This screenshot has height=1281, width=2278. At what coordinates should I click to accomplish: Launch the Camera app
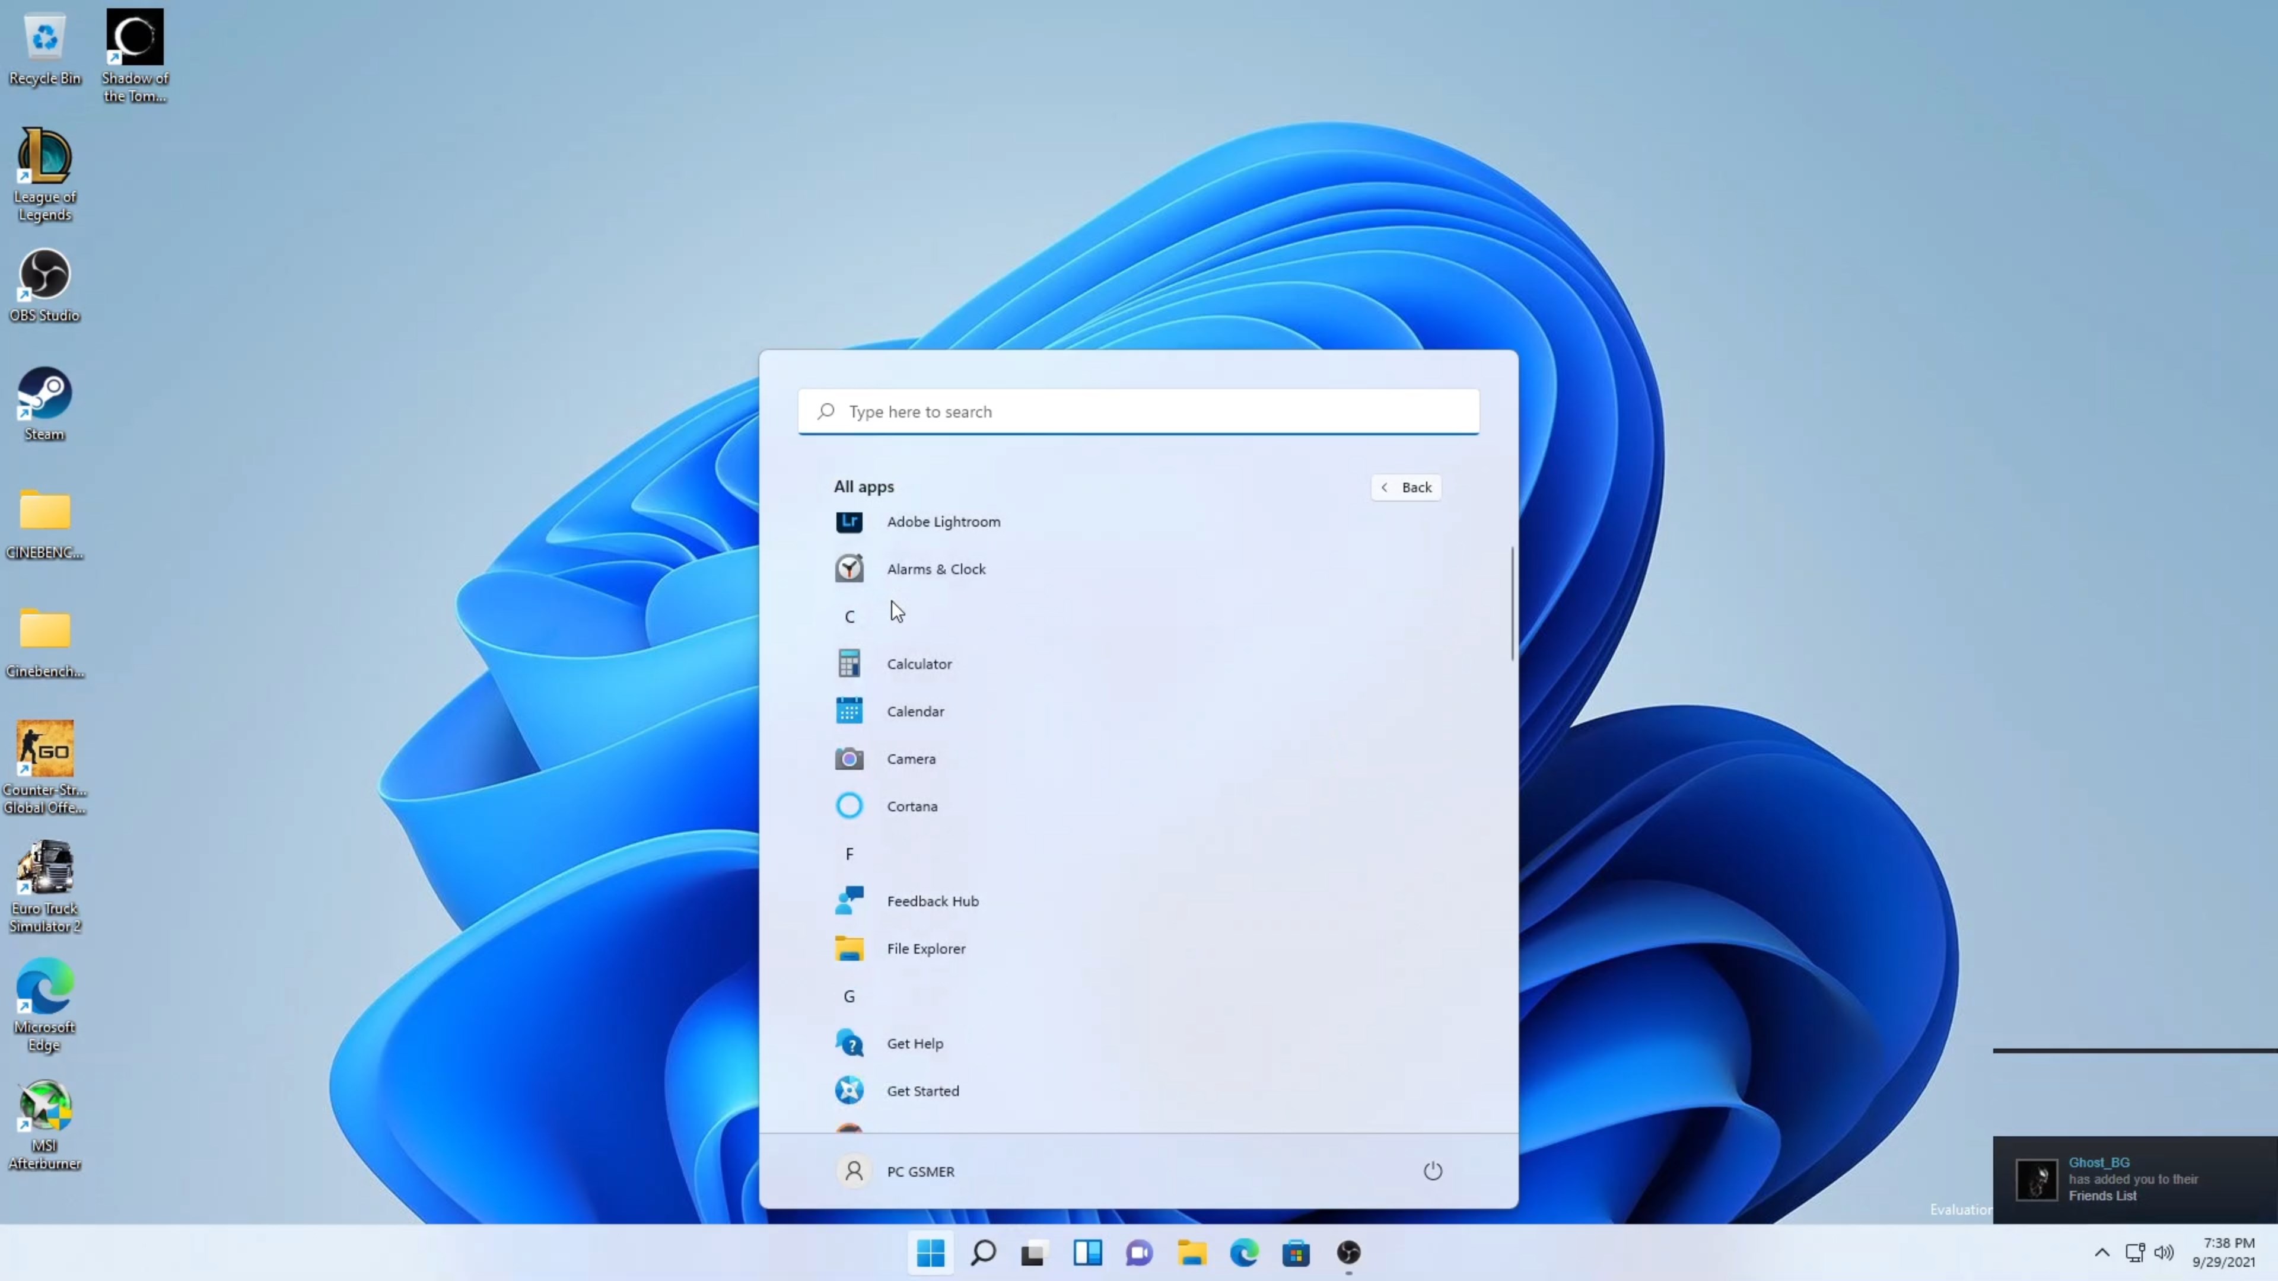(1137, 759)
